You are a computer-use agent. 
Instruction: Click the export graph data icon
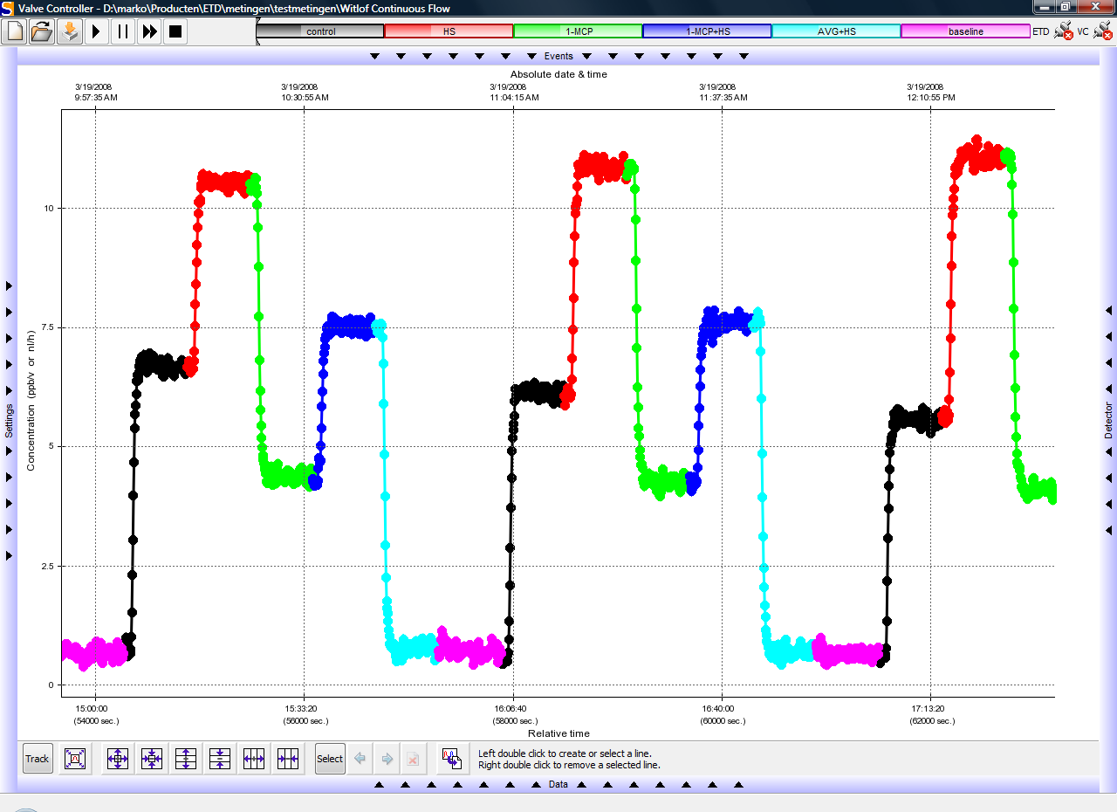pyautogui.click(x=451, y=759)
